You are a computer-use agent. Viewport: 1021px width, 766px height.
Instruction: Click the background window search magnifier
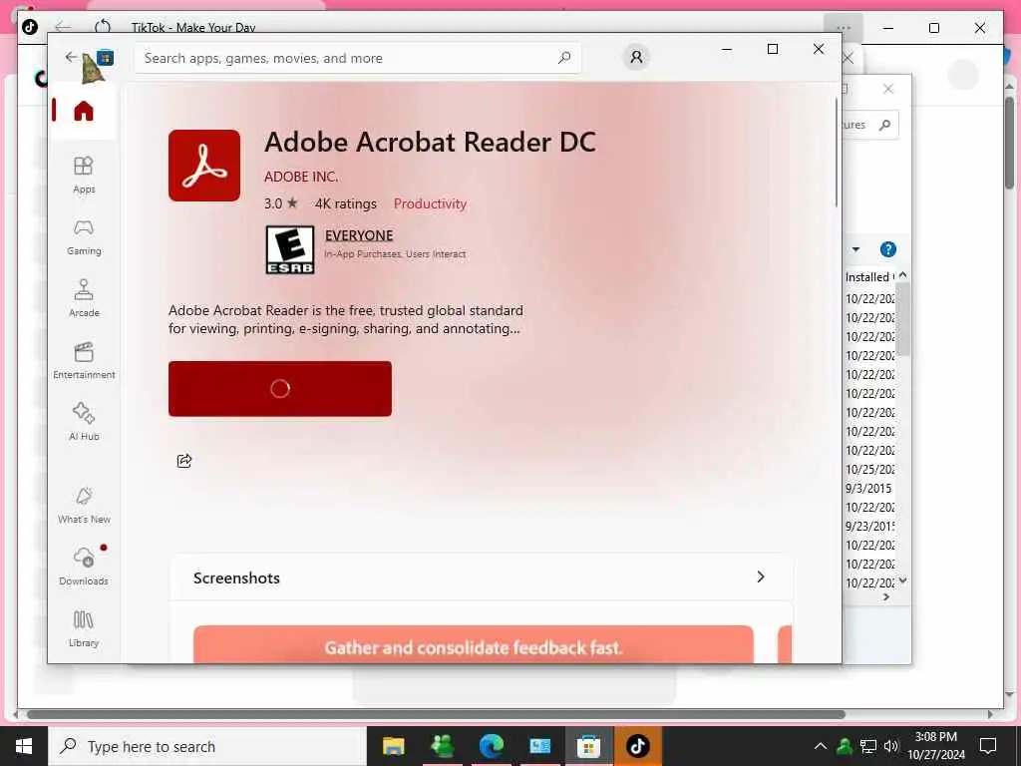point(884,125)
